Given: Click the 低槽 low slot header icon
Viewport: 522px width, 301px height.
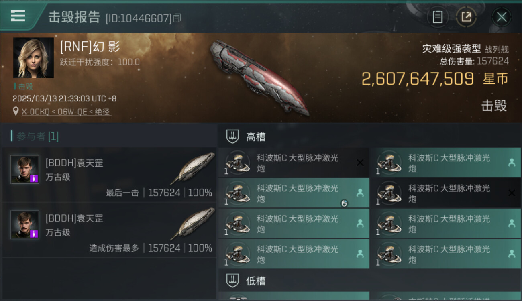Looking at the screenshot, I should tap(233, 280).
